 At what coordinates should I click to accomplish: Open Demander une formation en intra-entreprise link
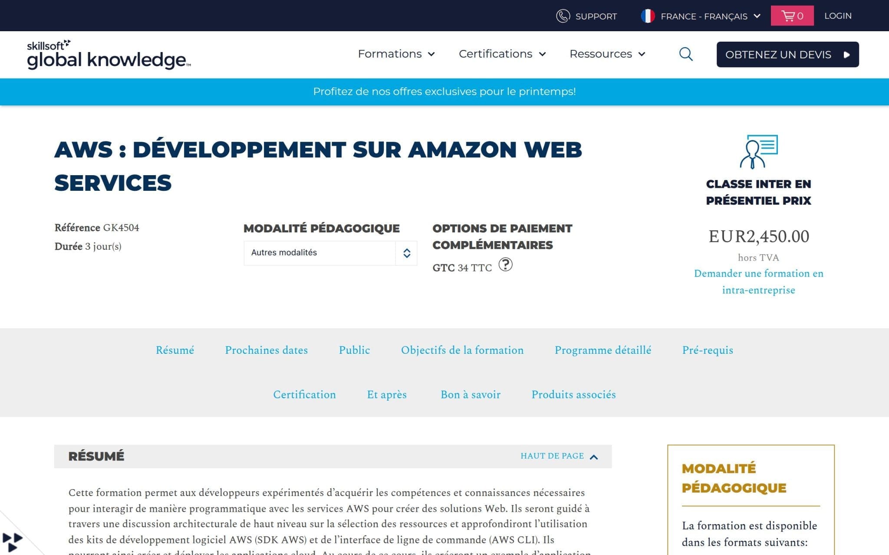pos(758,281)
